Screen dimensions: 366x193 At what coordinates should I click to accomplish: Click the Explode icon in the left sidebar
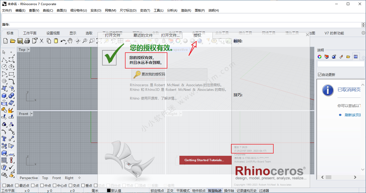(11, 110)
